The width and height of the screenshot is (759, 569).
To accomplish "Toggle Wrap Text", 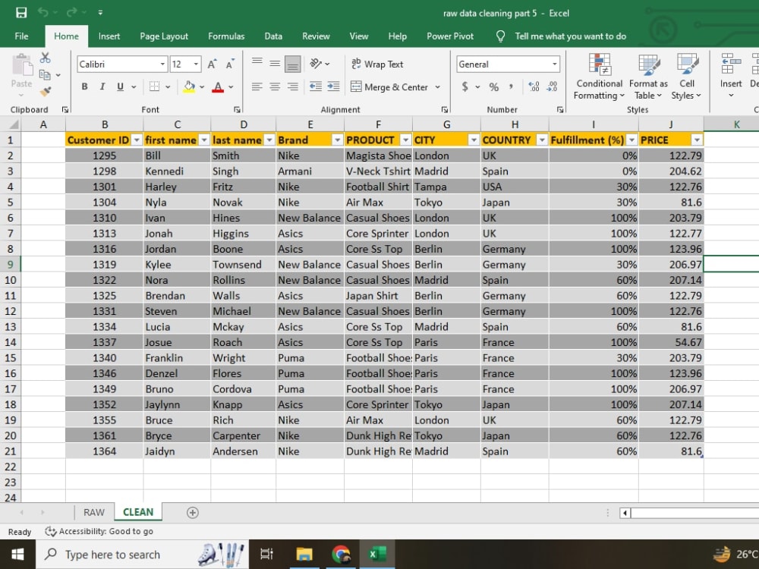I will point(377,64).
